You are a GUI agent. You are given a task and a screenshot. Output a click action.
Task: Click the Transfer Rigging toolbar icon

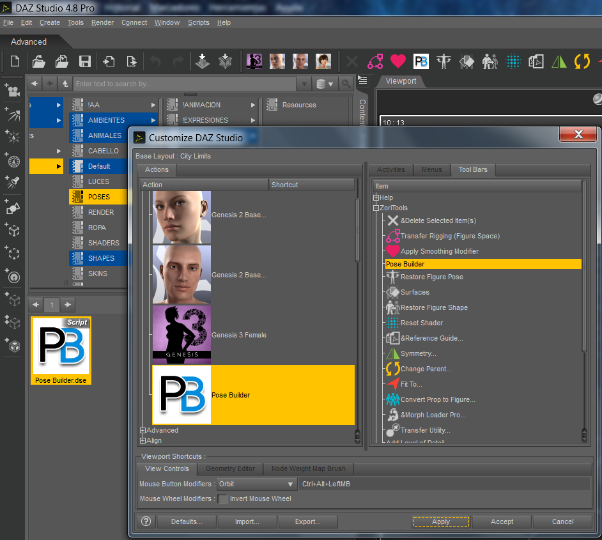pos(375,61)
